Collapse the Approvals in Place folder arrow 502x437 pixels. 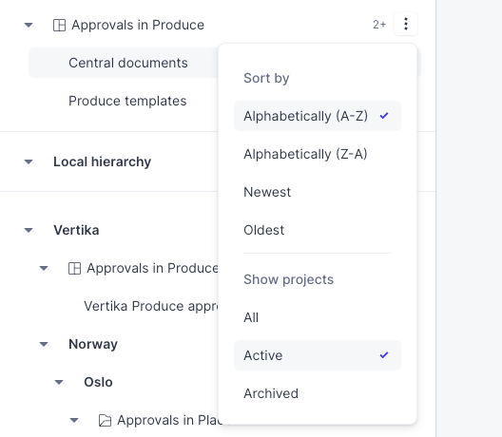(74, 420)
